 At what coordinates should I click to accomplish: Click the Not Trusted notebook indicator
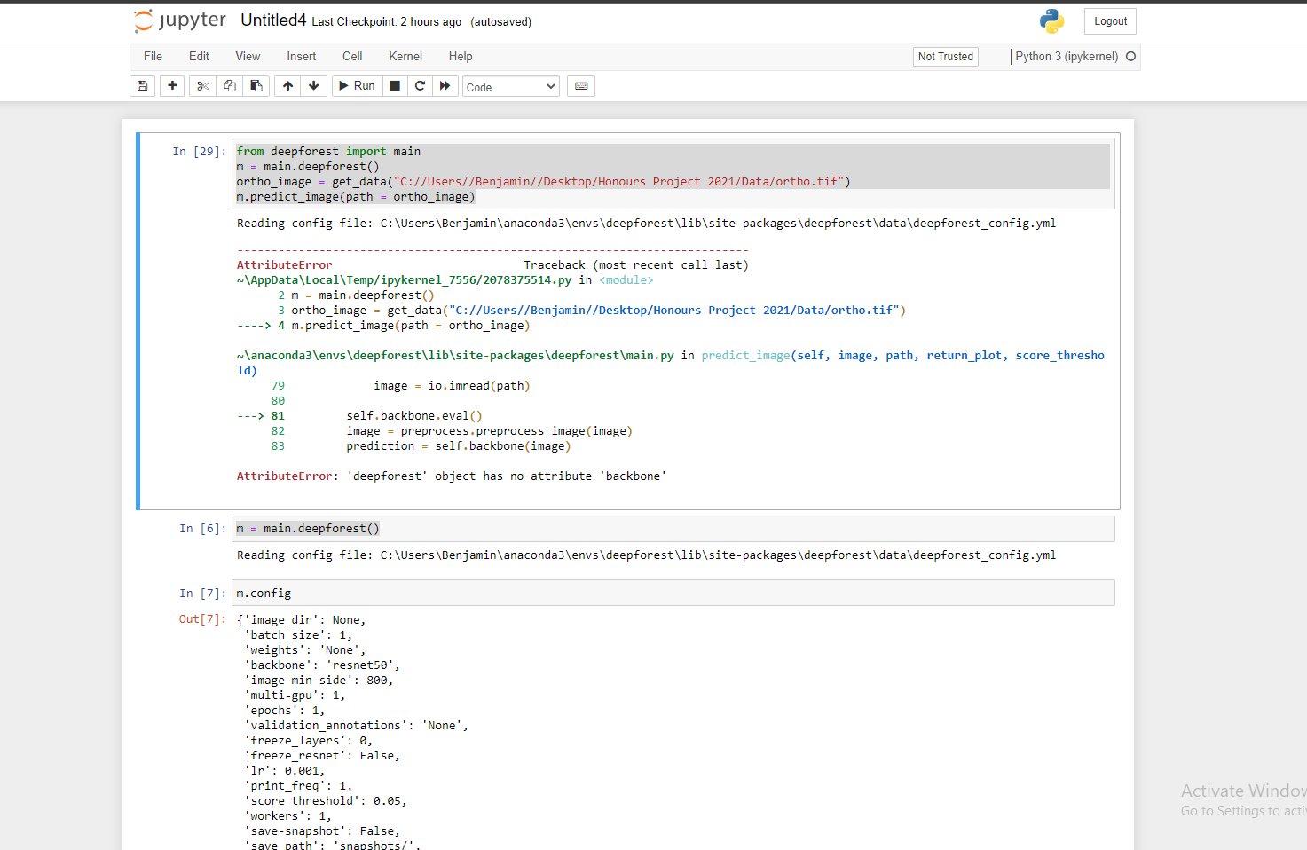(945, 56)
